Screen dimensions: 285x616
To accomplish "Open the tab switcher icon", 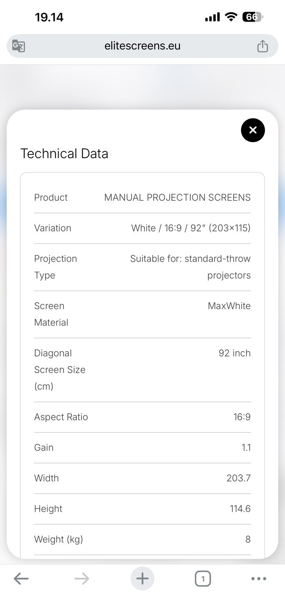I will click(x=203, y=578).
